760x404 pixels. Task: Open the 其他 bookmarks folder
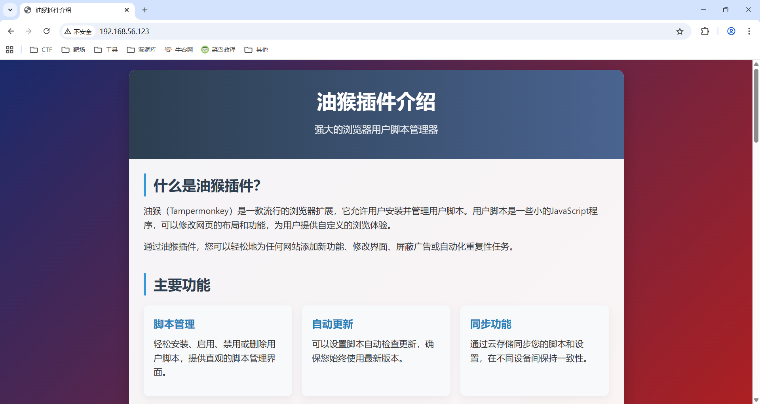[256, 50]
